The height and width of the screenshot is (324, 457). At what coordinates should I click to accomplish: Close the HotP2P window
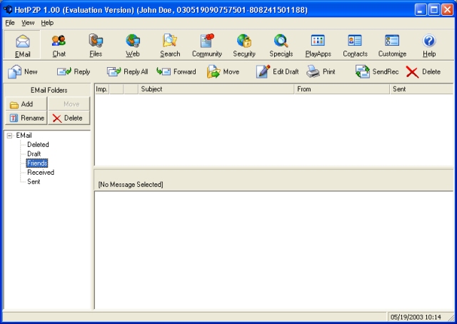447,9
